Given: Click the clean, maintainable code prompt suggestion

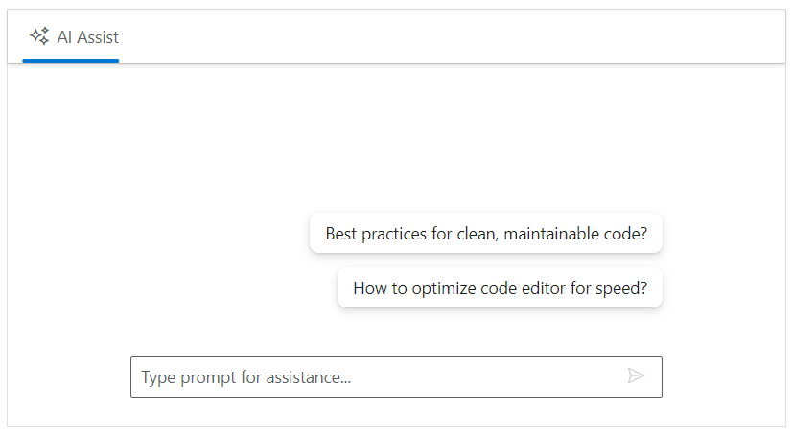Looking at the screenshot, I should pyautogui.click(x=486, y=233).
